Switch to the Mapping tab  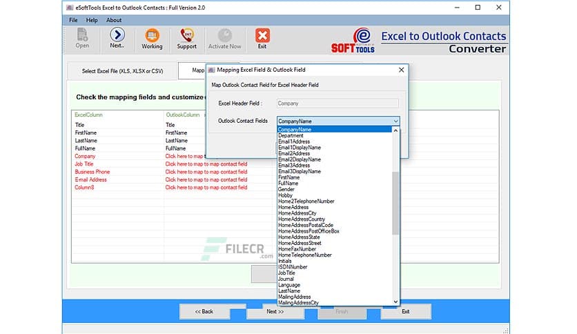coord(192,70)
